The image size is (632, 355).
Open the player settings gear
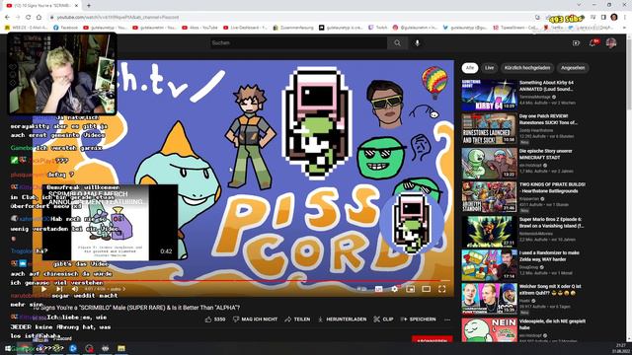(x=395, y=289)
